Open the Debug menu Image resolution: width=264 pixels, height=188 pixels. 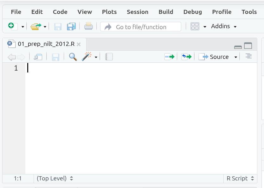192,12
